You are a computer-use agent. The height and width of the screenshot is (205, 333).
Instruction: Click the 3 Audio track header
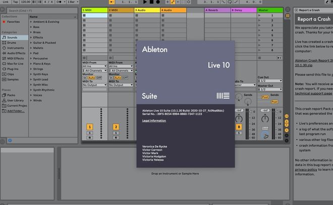(146, 10)
